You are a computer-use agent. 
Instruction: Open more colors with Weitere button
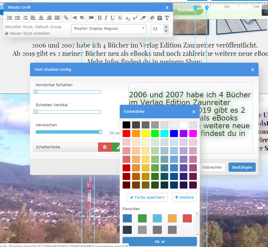(184, 197)
